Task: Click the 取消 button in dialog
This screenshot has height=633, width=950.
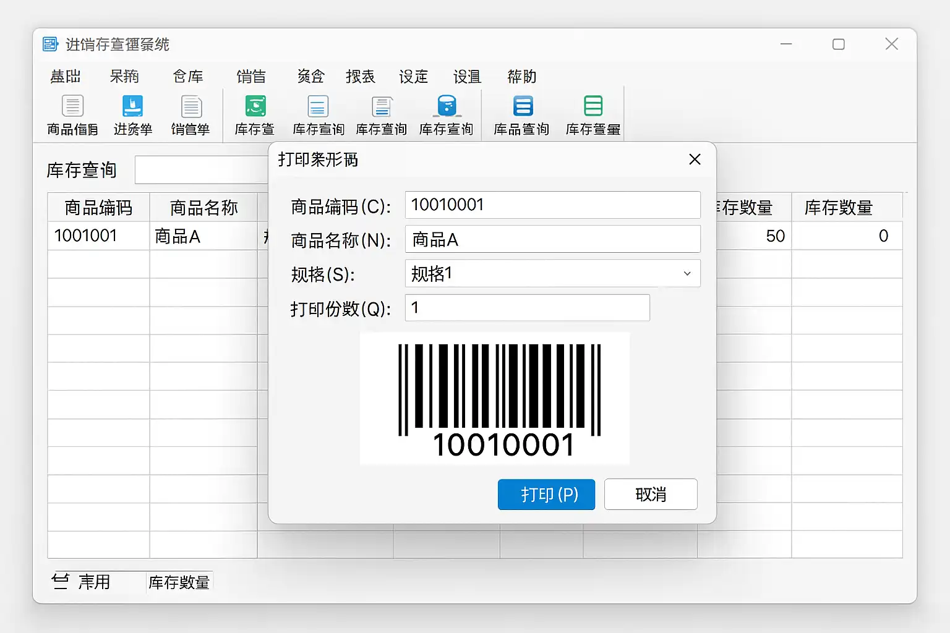Action: (650, 495)
